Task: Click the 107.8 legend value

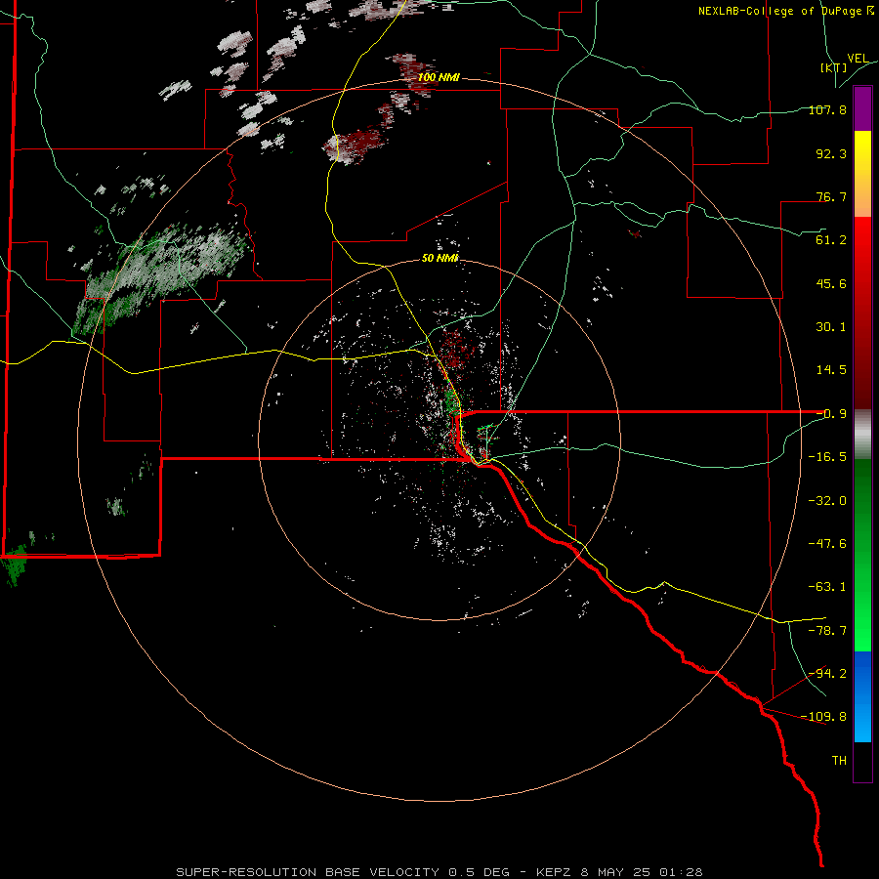Action: tap(827, 110)
